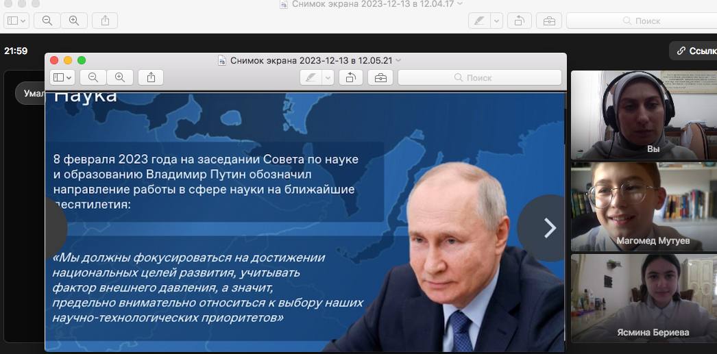Open title dropdown of Снимок экрана 12.05.21
717x354 pixels.
[399, 60]
